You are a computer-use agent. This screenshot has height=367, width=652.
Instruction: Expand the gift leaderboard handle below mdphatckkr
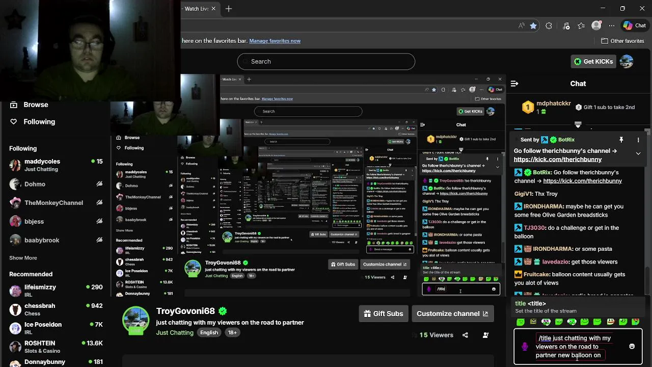click(578, 124)
